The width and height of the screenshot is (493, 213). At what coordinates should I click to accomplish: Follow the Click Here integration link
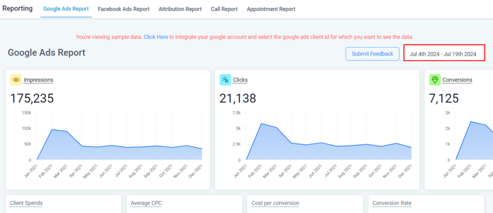156,37
